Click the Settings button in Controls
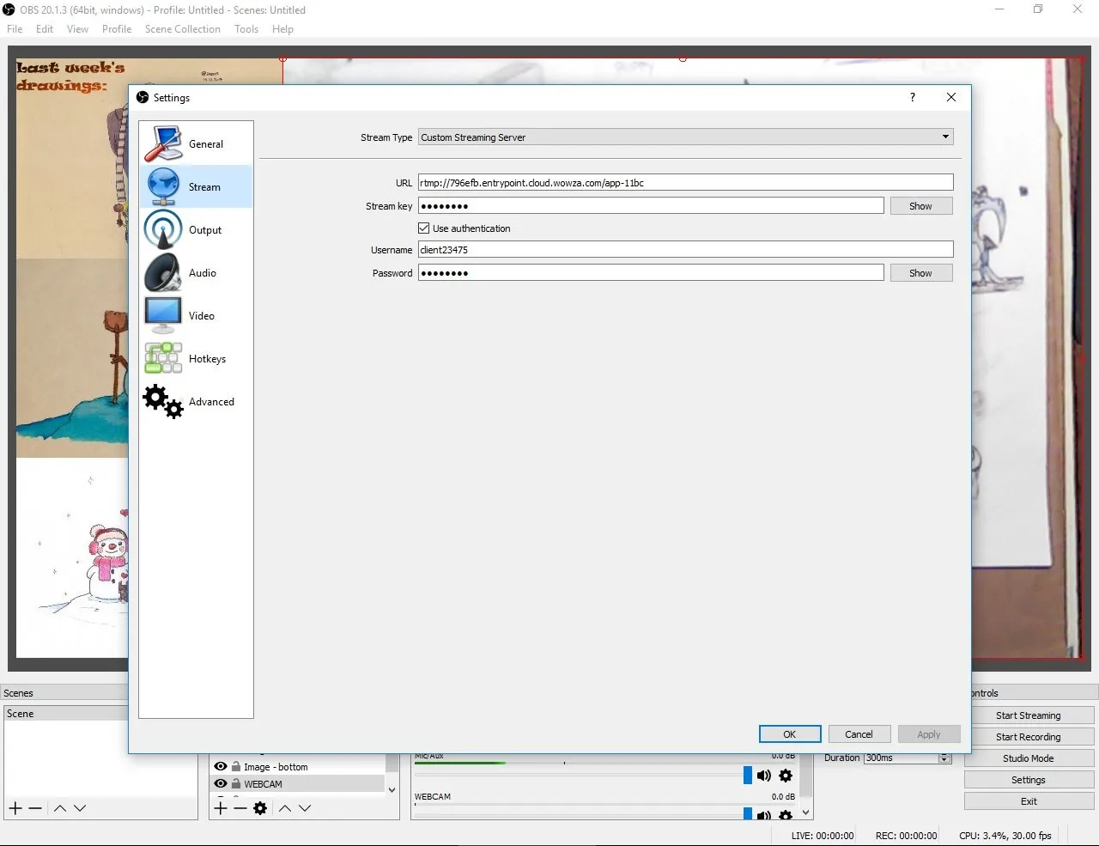The image size is (1099, 846). tap(1029, 780)
